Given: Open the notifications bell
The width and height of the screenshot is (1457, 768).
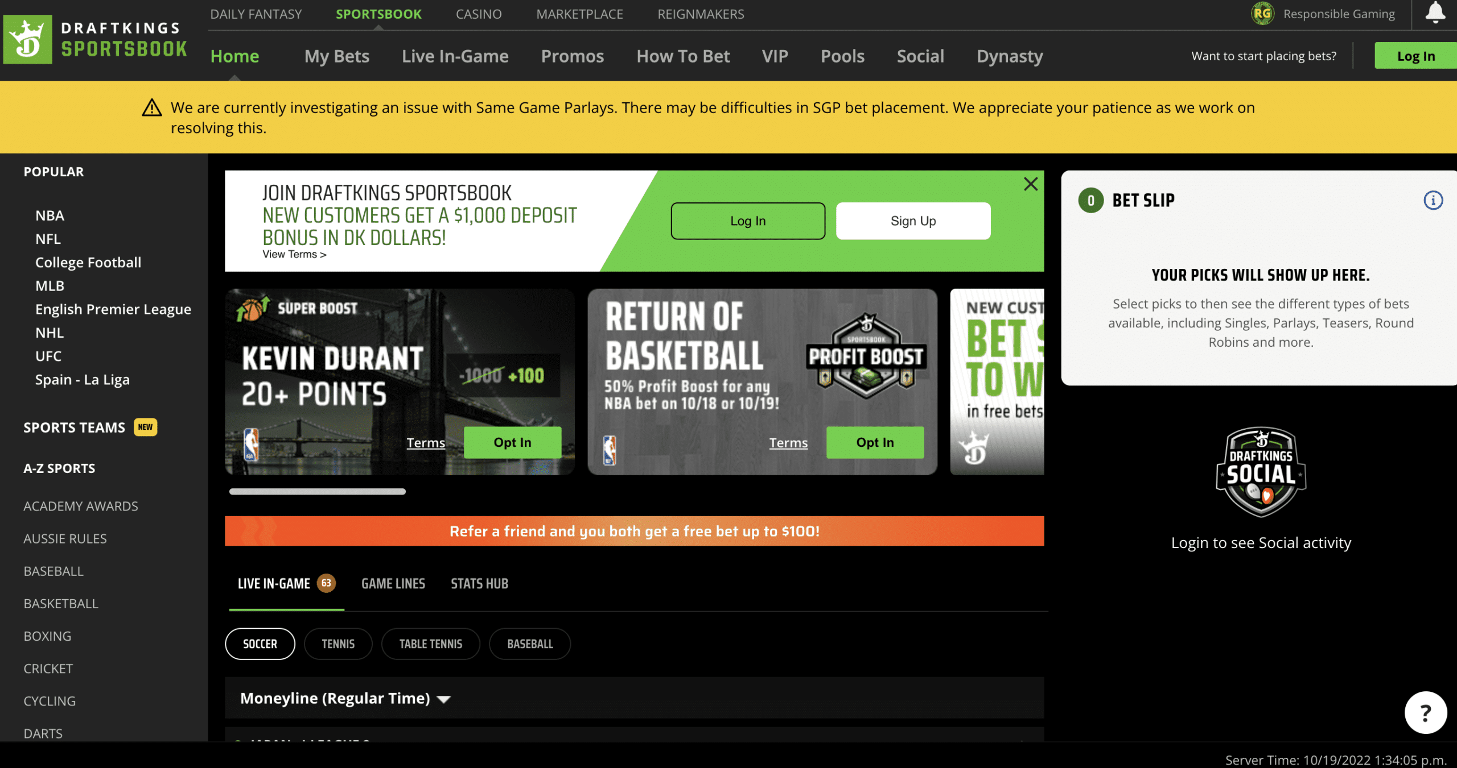Looking at the screenshot, I should tap(1435, 13).
